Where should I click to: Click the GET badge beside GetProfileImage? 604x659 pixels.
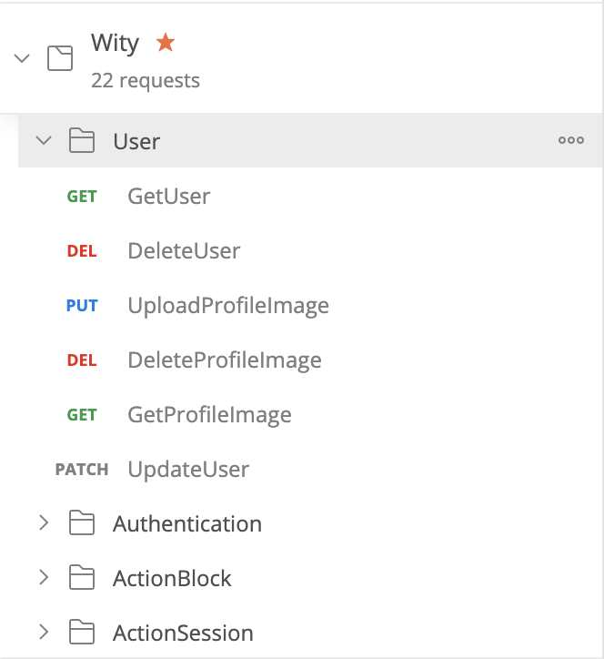tap(82, 415)
